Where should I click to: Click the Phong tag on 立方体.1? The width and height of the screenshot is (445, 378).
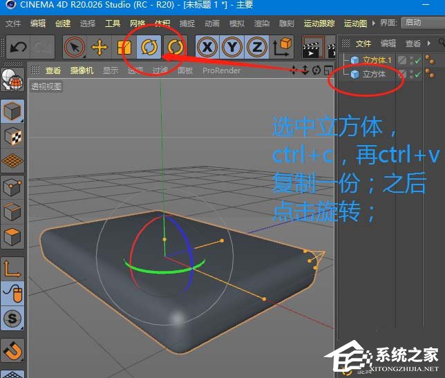point(430,60)
